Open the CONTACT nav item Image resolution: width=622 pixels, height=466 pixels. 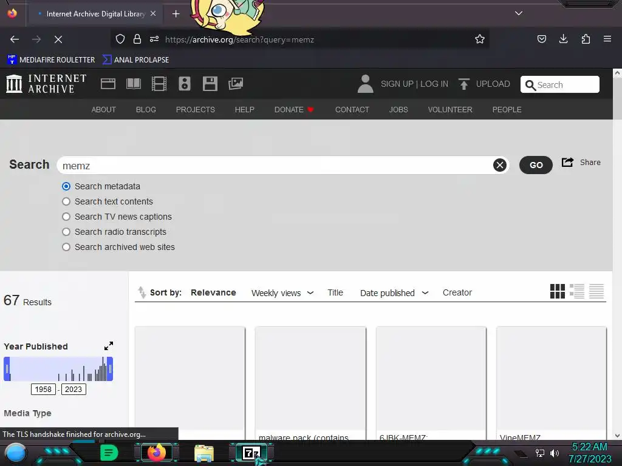click(352, 110)
